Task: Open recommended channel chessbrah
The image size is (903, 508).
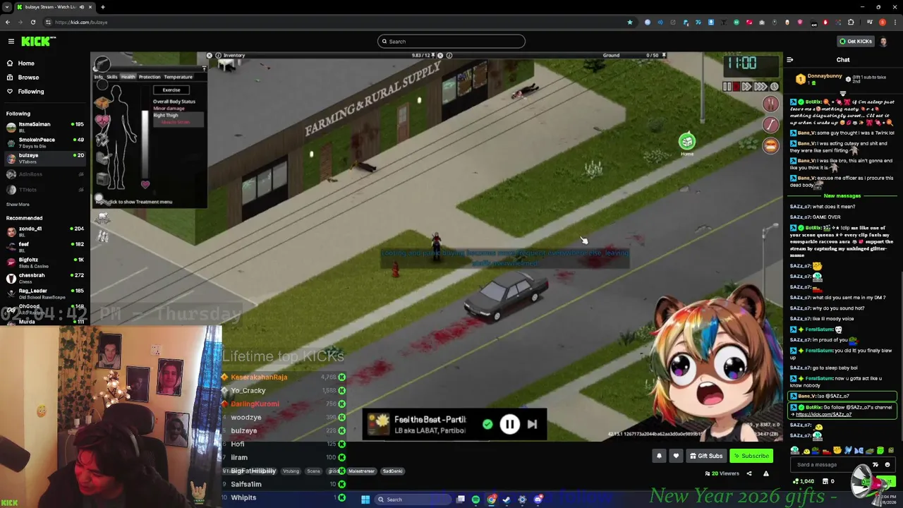Action: [44, 277]
